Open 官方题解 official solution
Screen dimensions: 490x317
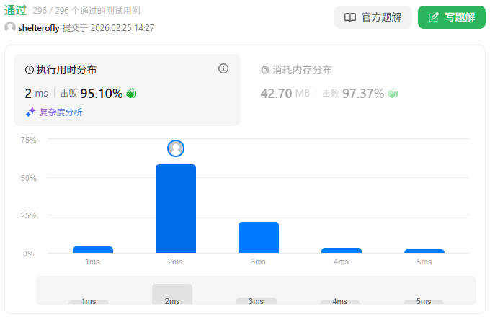[373, 17]
